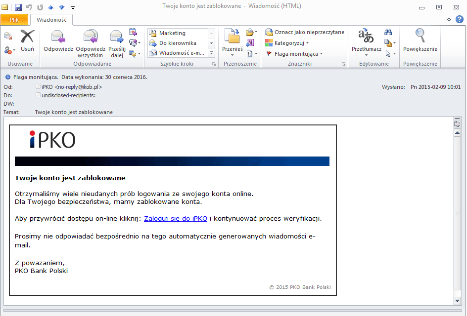The width and height of the screenshot is (467, 316).
Task: Delete the message with the Usuń button
Action: 27,41
